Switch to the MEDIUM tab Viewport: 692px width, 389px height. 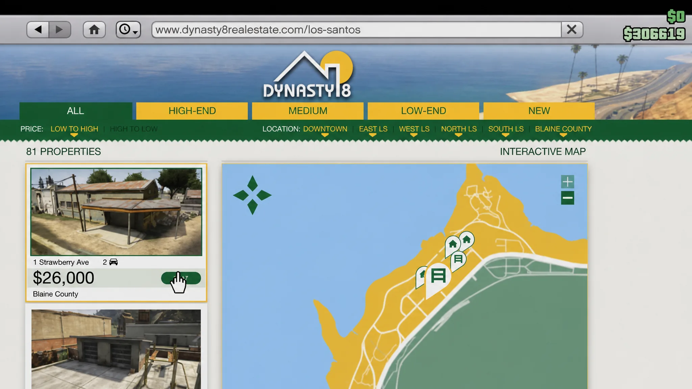[308, 111]
